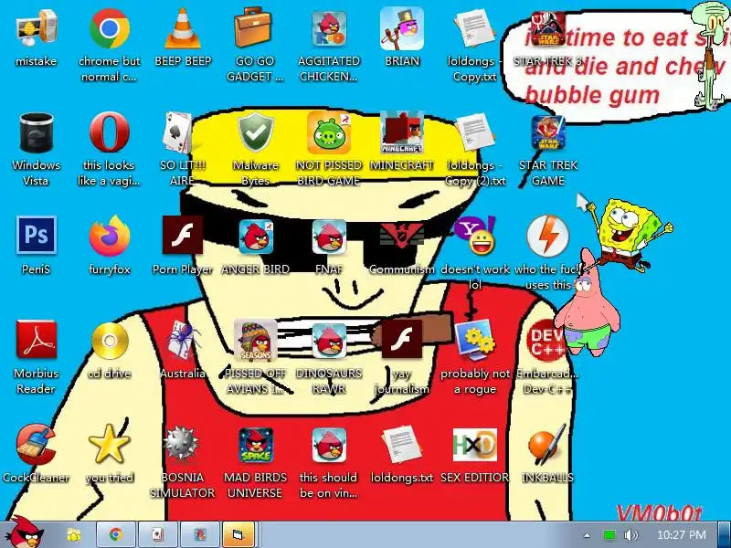Open the Windows Vista recycle bin icon
The image size is (731, 548).
37,133
